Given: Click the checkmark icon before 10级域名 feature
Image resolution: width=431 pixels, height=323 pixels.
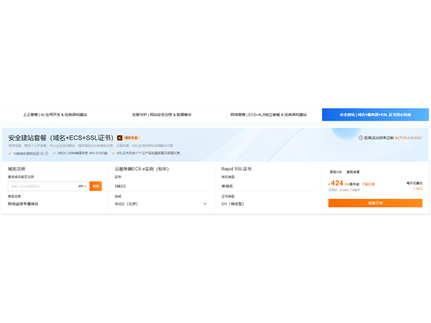Looking at the screenshot, I should (x=10, y=153).
